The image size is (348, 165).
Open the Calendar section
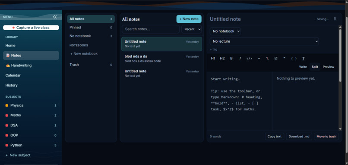point(31,75)
